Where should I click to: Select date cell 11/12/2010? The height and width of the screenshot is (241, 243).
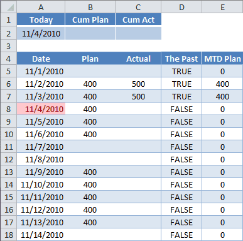41,210
